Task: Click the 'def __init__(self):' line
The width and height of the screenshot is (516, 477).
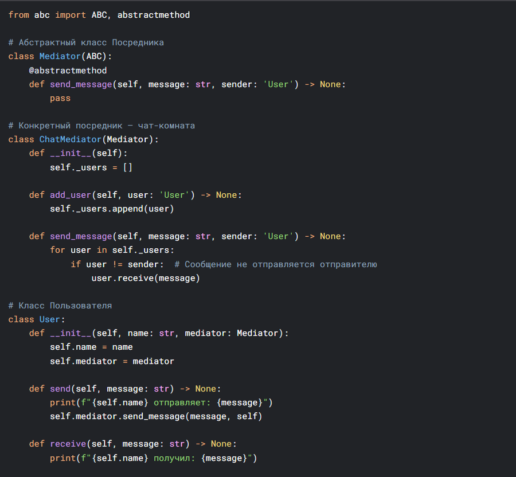Action: (x=79, y=153)
